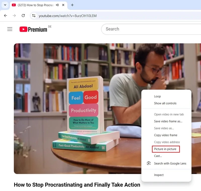Click the YouTube search field
The height and width of the screenshot is (191, 201).
pos(151,29)
